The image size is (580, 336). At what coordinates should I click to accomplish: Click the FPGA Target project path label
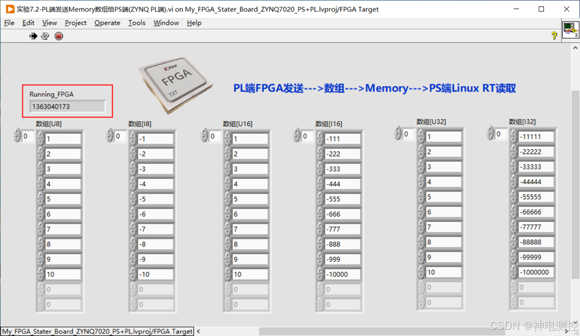[x=98, y=331]
